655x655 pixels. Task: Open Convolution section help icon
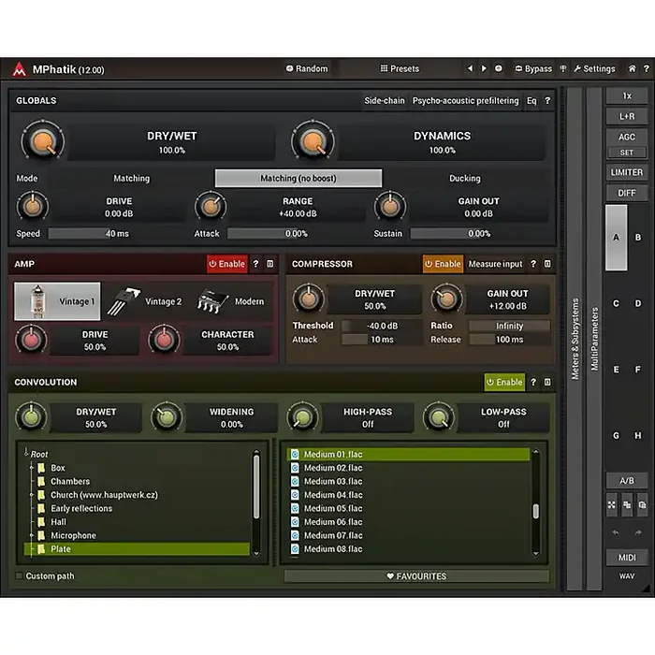pyautogui.click(x=533, y=382)
